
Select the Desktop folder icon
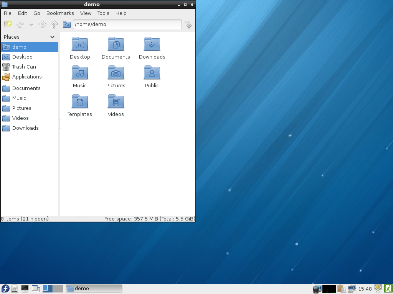[80, 44]
